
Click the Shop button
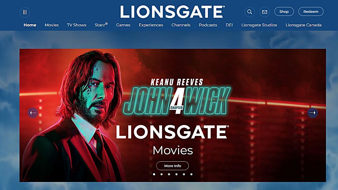tap(284, 12)
